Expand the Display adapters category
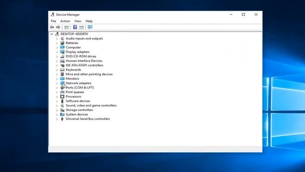This screenshot has height=172, width=305. [x=57, y=52]
